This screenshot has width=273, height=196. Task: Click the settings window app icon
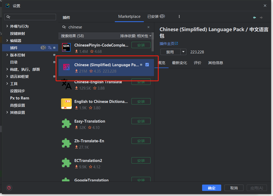[7, 6]
